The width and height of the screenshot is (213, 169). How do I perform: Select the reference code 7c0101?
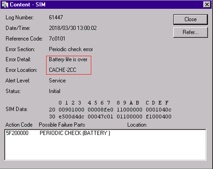point(57,39)
